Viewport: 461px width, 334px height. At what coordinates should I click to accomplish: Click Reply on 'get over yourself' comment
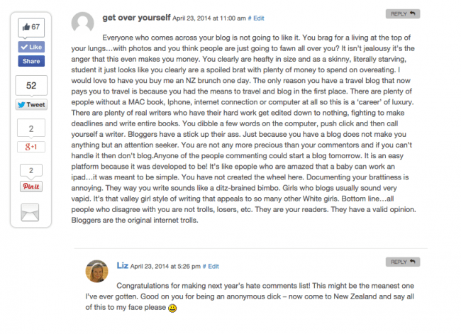click(x=405, y=13)
